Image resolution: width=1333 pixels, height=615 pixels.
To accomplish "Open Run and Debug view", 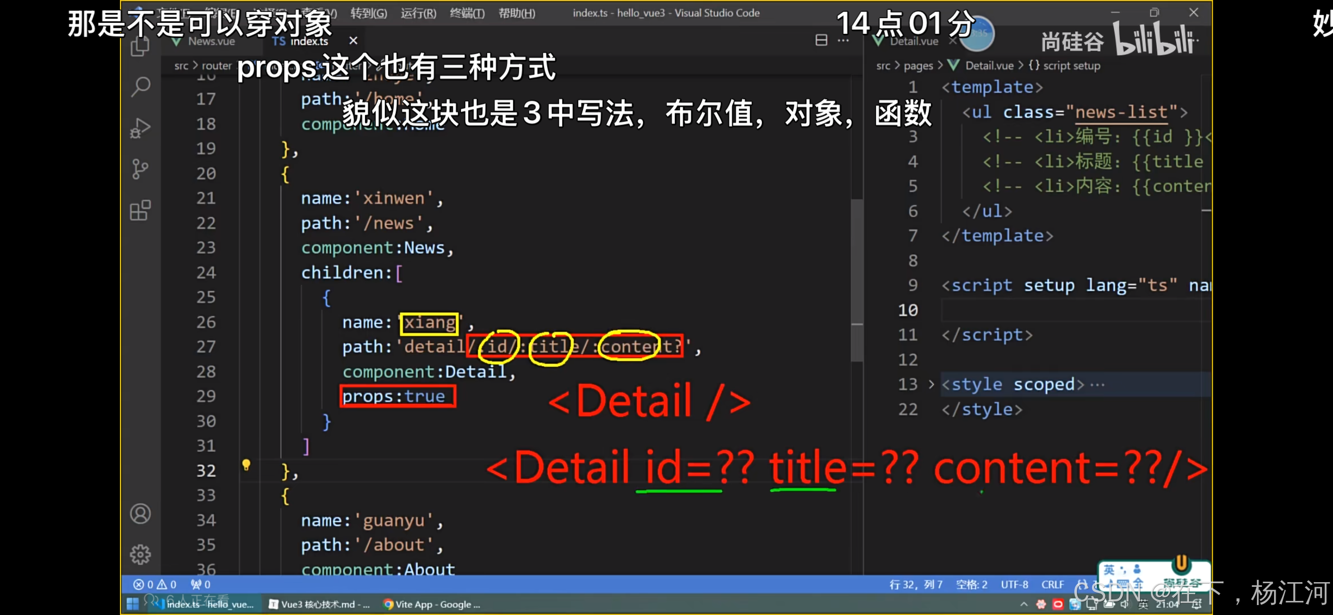I will point(140,128).
